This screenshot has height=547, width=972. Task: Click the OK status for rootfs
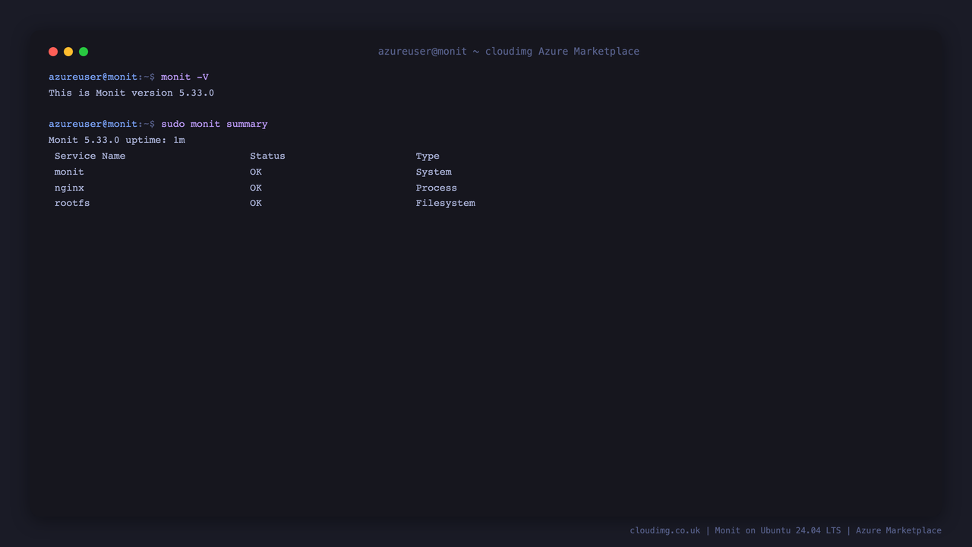tap(256, 204)
